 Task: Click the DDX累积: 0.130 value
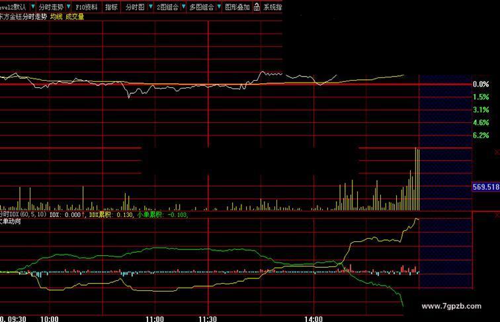tap(110, 215)
